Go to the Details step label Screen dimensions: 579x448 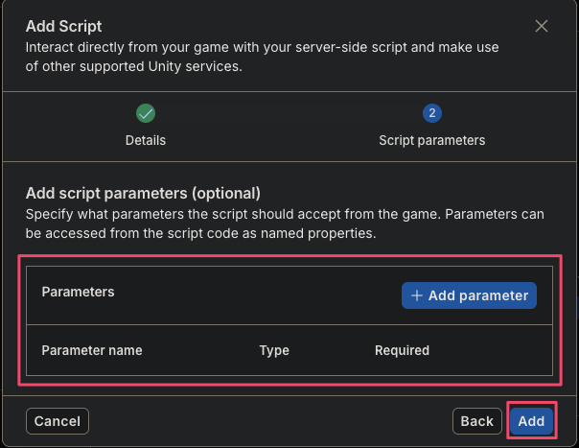[x=146, y=140]
